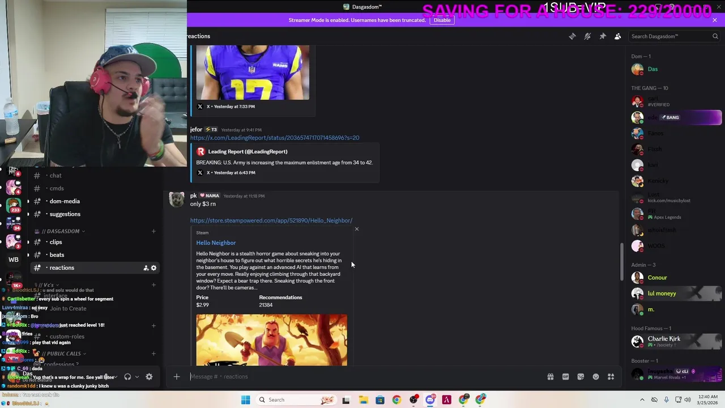Open Leading Report (@LeadingReport) author link

coord(248,151)
